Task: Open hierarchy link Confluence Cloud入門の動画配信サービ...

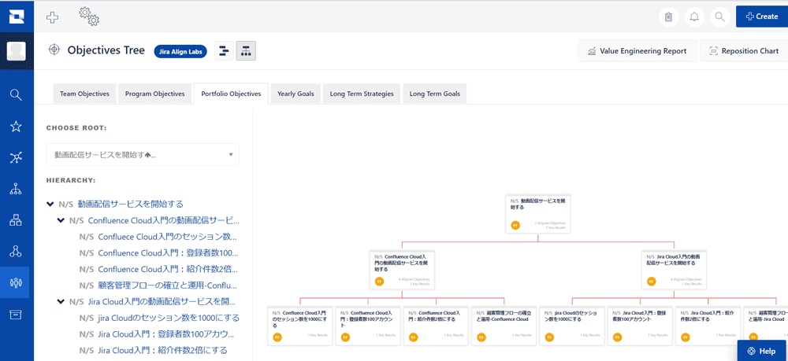Action: (x=163, y=220)
